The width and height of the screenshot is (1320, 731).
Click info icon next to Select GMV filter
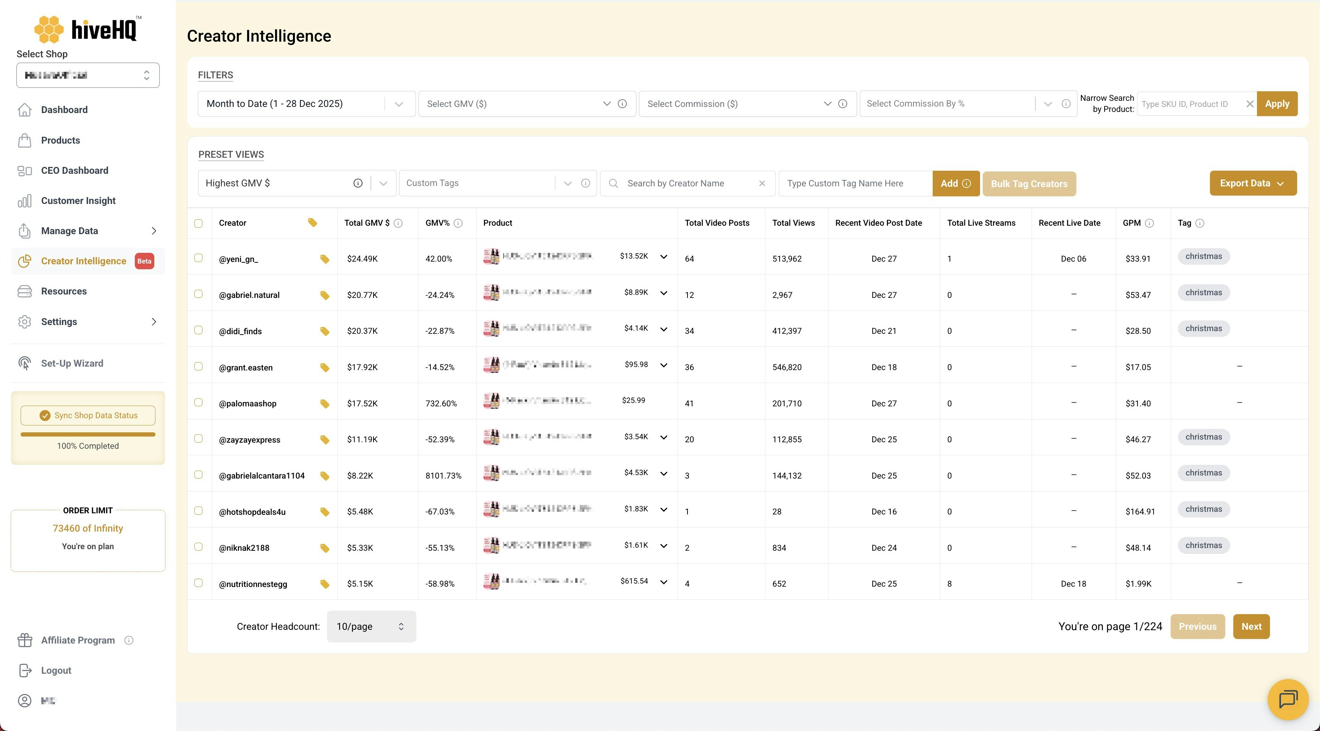[622, 104]
